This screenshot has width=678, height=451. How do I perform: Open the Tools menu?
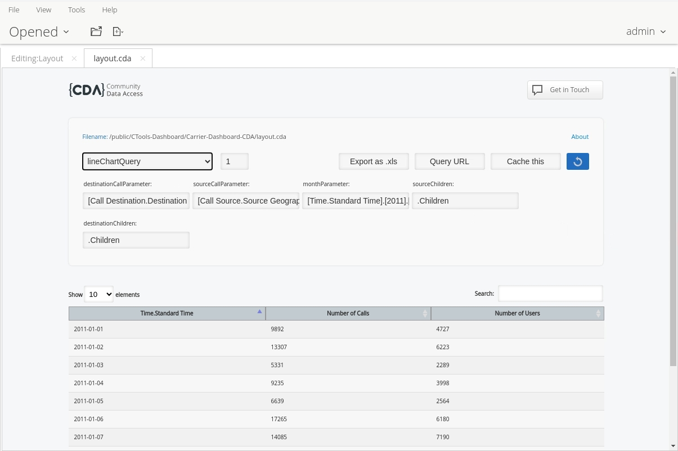point(77,10)
